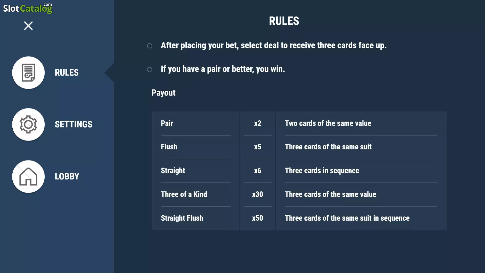Click the SlotCatalog logo
This screenshot has width=485, height=273.
point(28,8)
